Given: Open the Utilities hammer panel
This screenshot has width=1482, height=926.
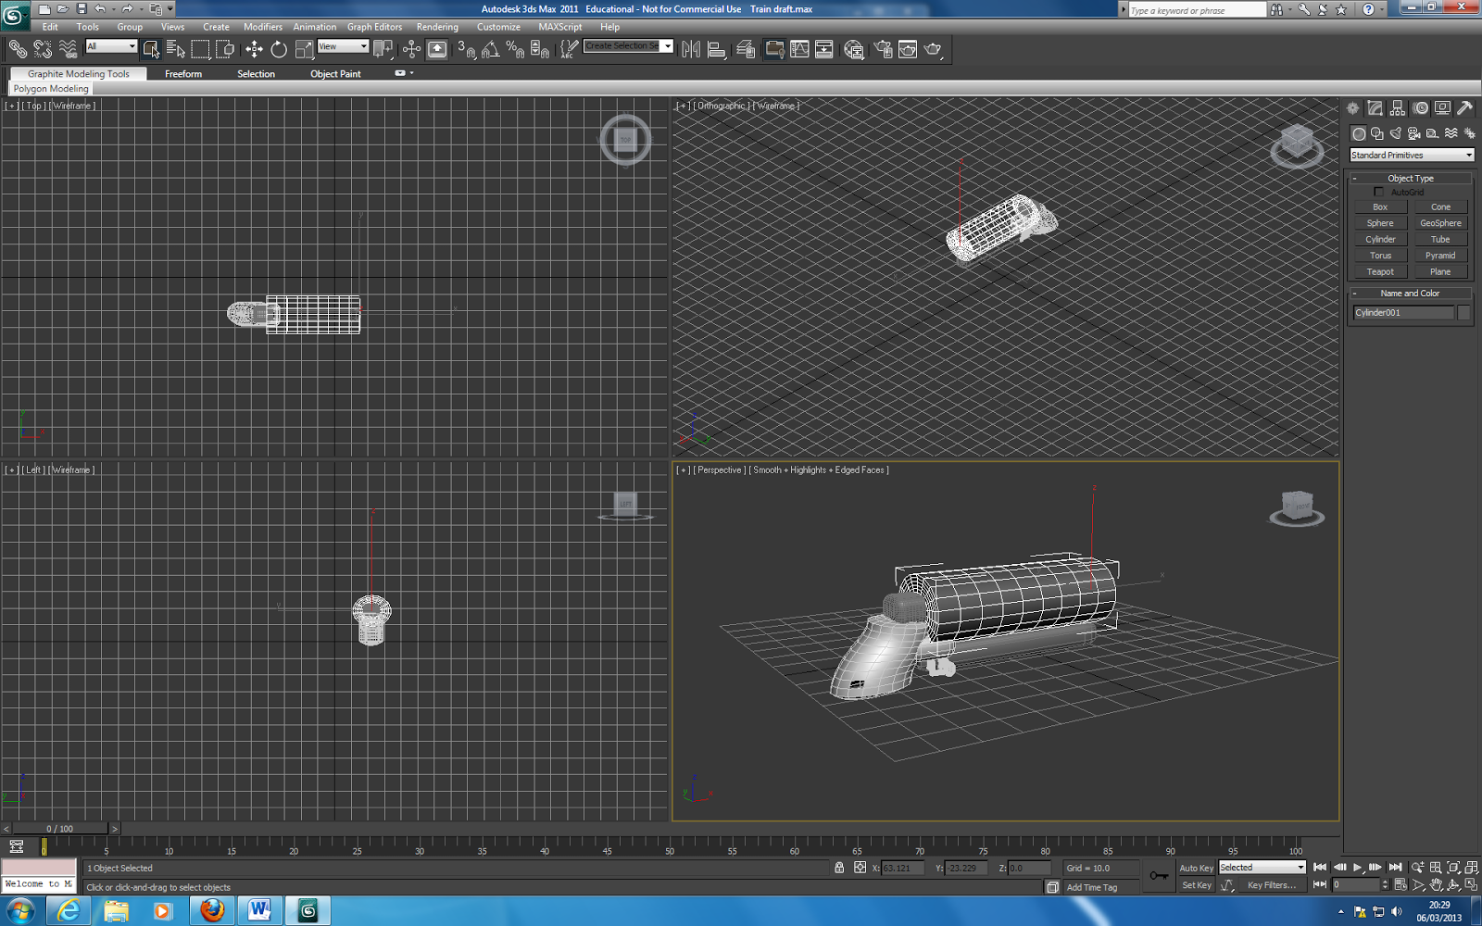Looking at the screenshot, I should point(1464,109).
